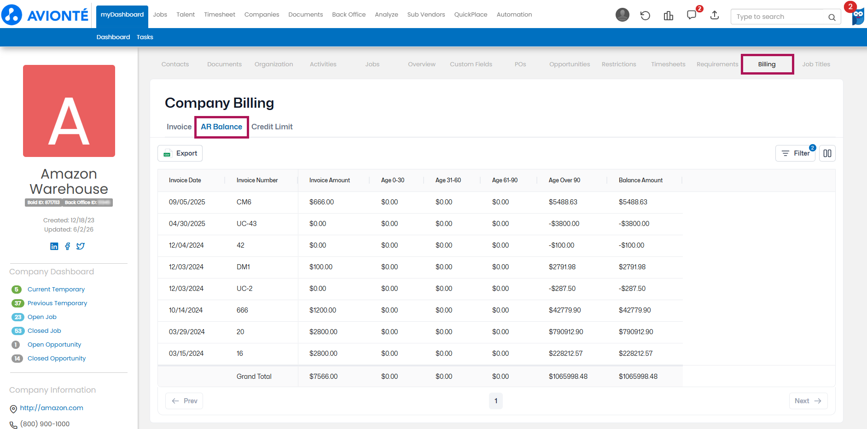867x429 pixels.
Task: Export the AR balance table
Action: tap(180, 153)
